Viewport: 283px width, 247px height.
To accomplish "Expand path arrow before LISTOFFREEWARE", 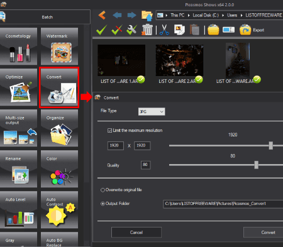I will pos(241,15).
